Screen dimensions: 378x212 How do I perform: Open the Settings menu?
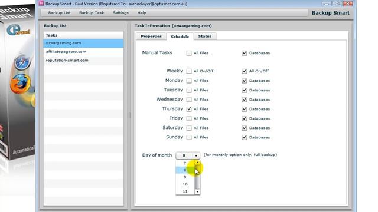120,13
